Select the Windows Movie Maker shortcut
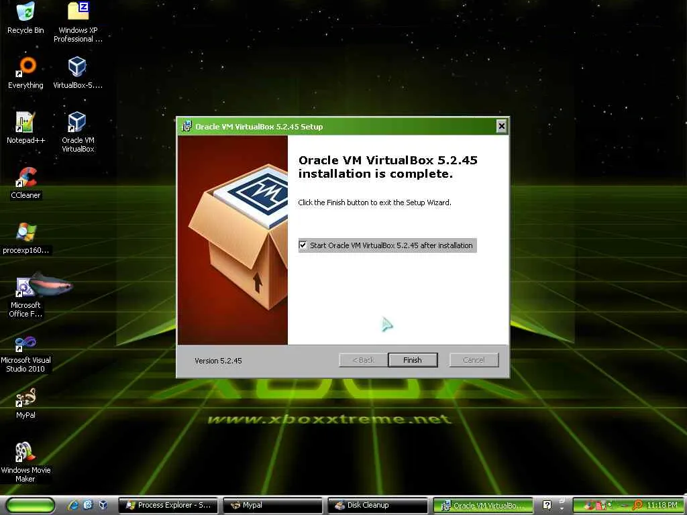 (26, 462)
